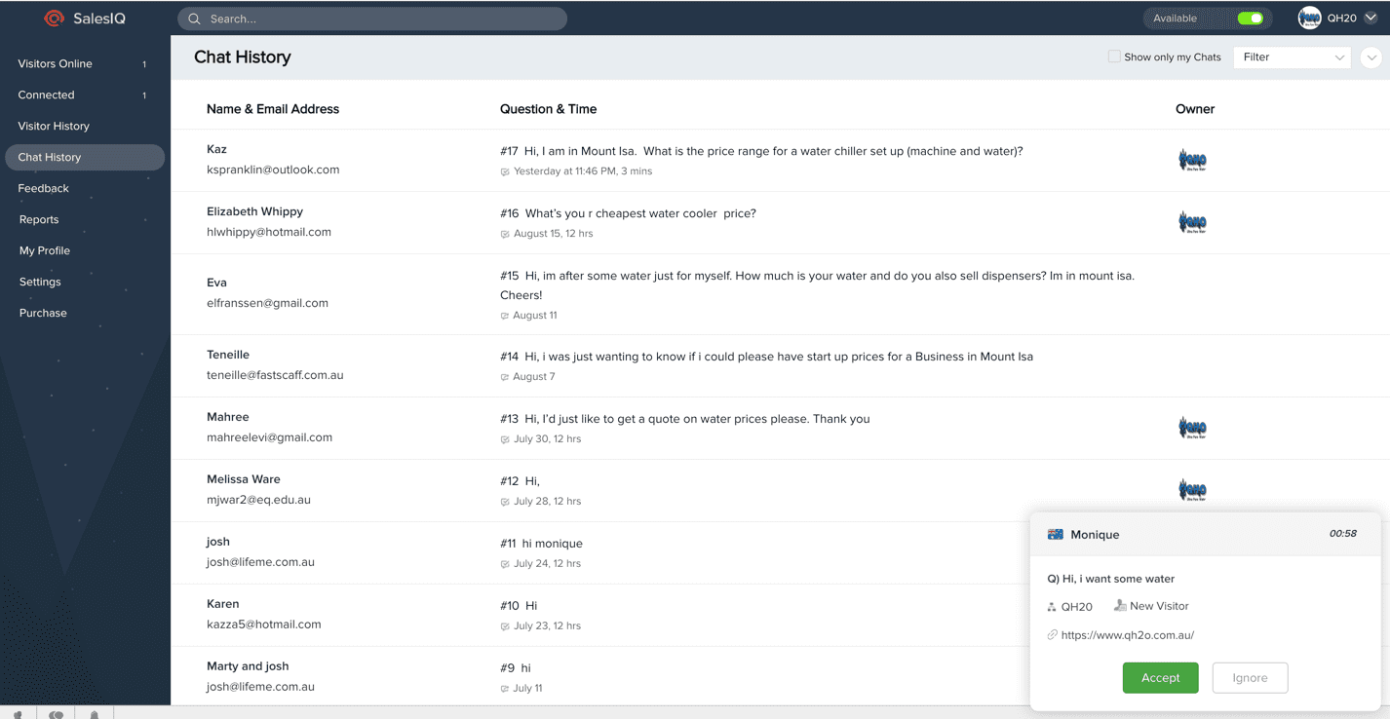1390x719 pixels.
Task: Open Visitor History in sidebar
Action: click(54, 126)
